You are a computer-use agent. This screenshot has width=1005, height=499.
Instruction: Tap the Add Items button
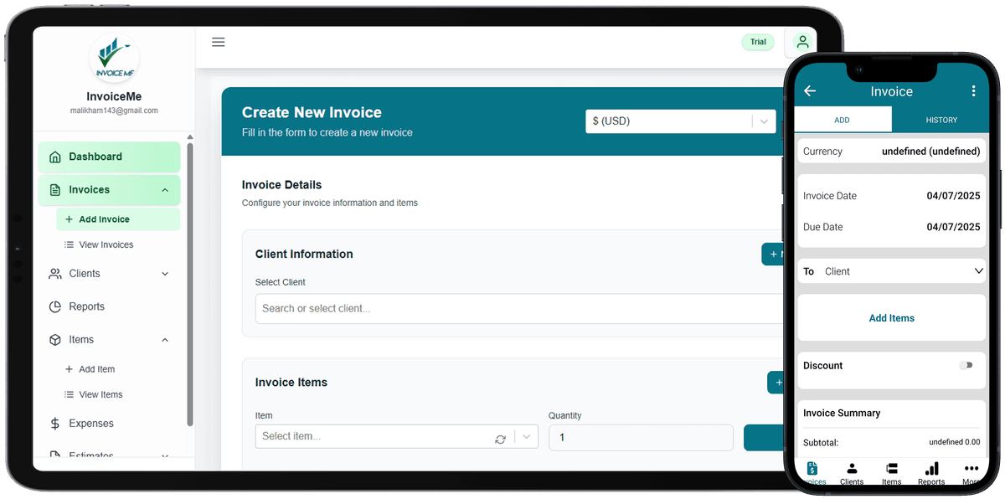891,318
